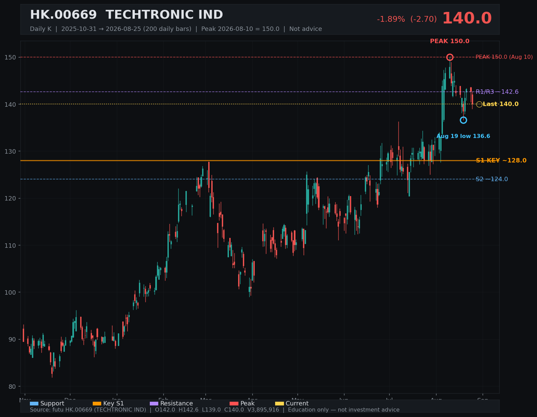This screenshot has width=537, height=417.
Task: Click the 'HK.00669 TECHTRONIC IND' chart title
Action: click(x=126, y=15)
